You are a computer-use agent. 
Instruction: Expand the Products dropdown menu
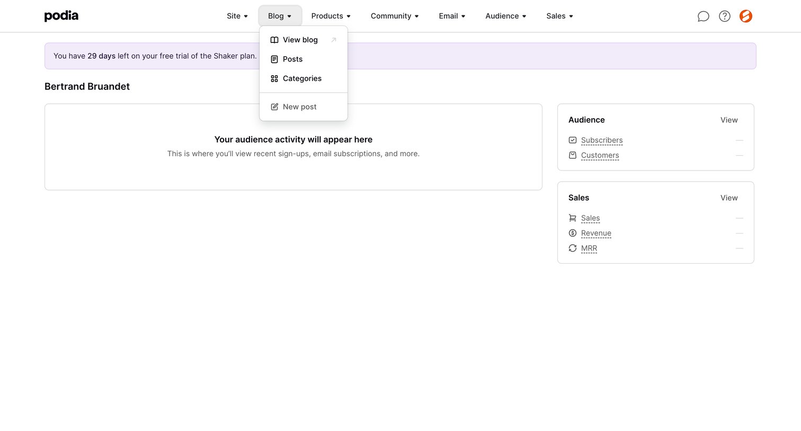pos(331,16)
